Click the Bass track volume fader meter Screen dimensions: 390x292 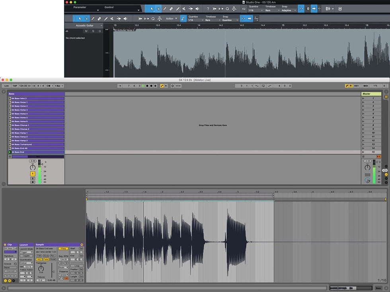tap(40, 172)
